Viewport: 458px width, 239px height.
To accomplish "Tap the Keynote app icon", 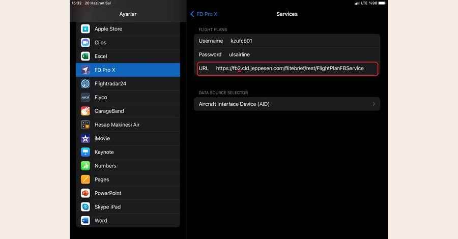I will point(85,152).
